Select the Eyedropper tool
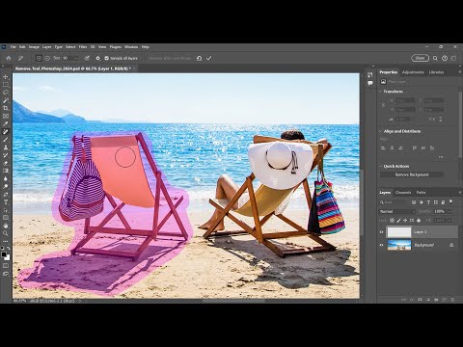Screen dimensions: 463x347 point(6,124)
